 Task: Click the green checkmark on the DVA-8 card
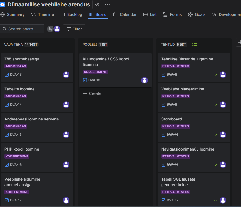click(215, 75)
